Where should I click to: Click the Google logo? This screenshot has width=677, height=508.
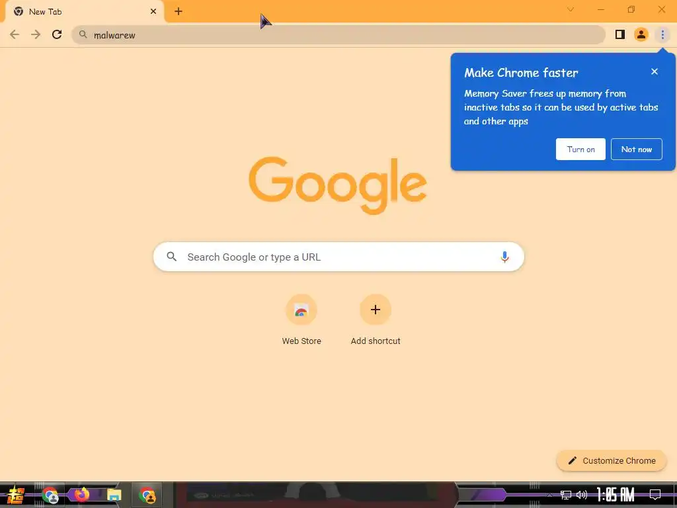coord(338,185)
